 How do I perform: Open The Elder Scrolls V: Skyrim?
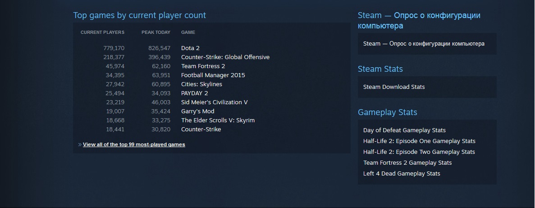point(218,120)
